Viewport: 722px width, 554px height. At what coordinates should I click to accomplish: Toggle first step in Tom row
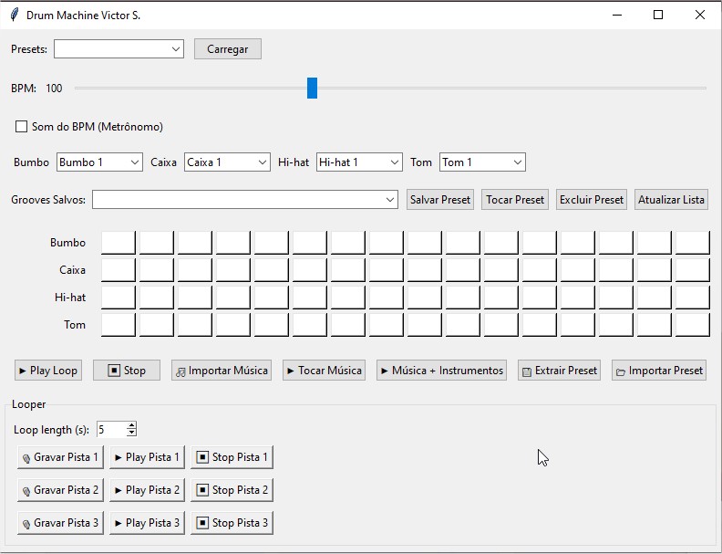point(119,325)
